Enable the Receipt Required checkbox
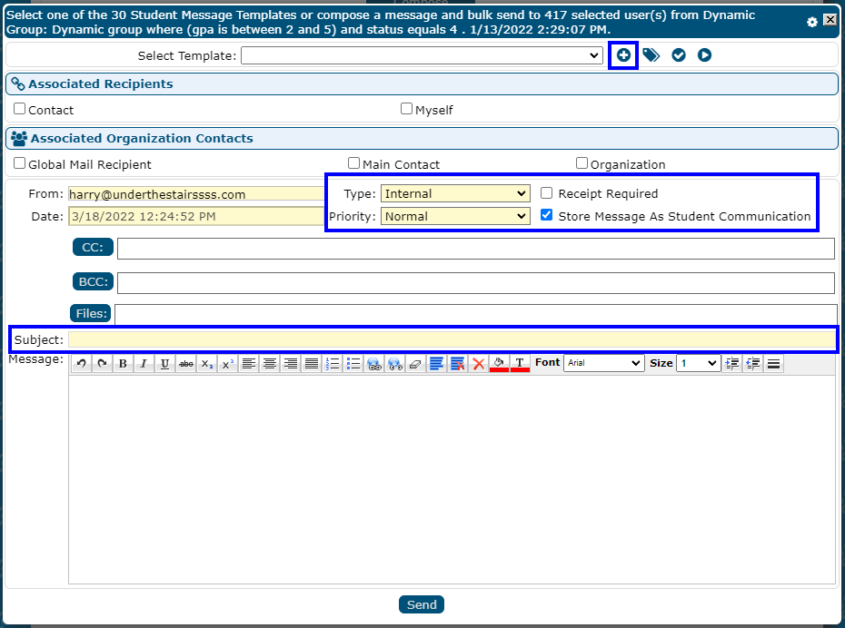845x628 pixels. click(x=547, y=193)
